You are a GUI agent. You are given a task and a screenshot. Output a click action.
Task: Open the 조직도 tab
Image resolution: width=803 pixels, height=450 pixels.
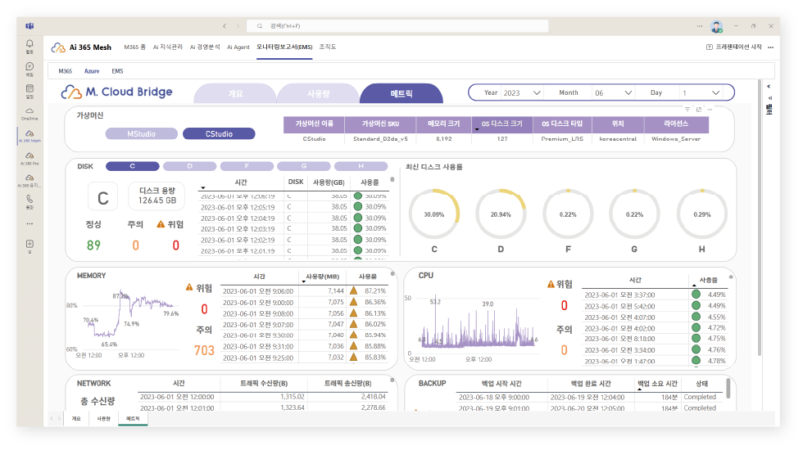(x=327, y=47)
